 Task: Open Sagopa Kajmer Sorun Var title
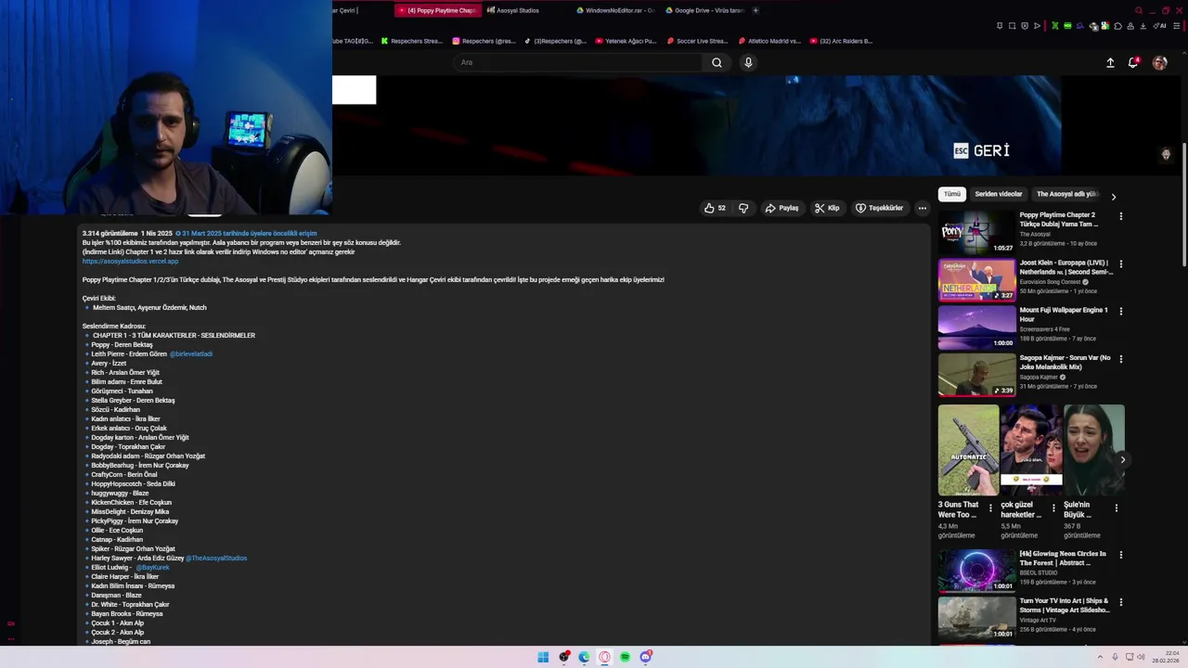(x=1065, y=362)
